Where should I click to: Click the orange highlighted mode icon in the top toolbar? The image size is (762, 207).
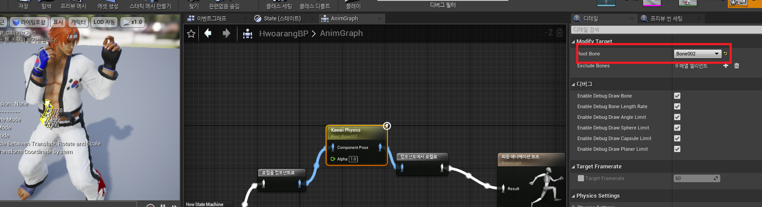click(739, 3)
